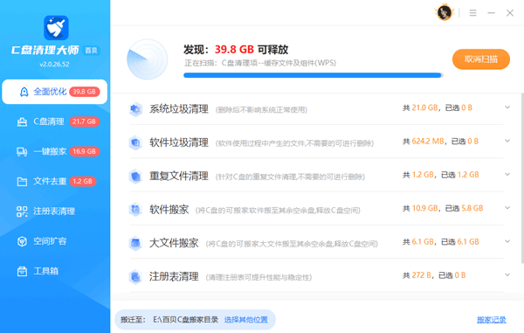Viewport: 524px width, 333px height.
Task: Click the 已选 5.8 GB text
Action: (x=465, y=208)
